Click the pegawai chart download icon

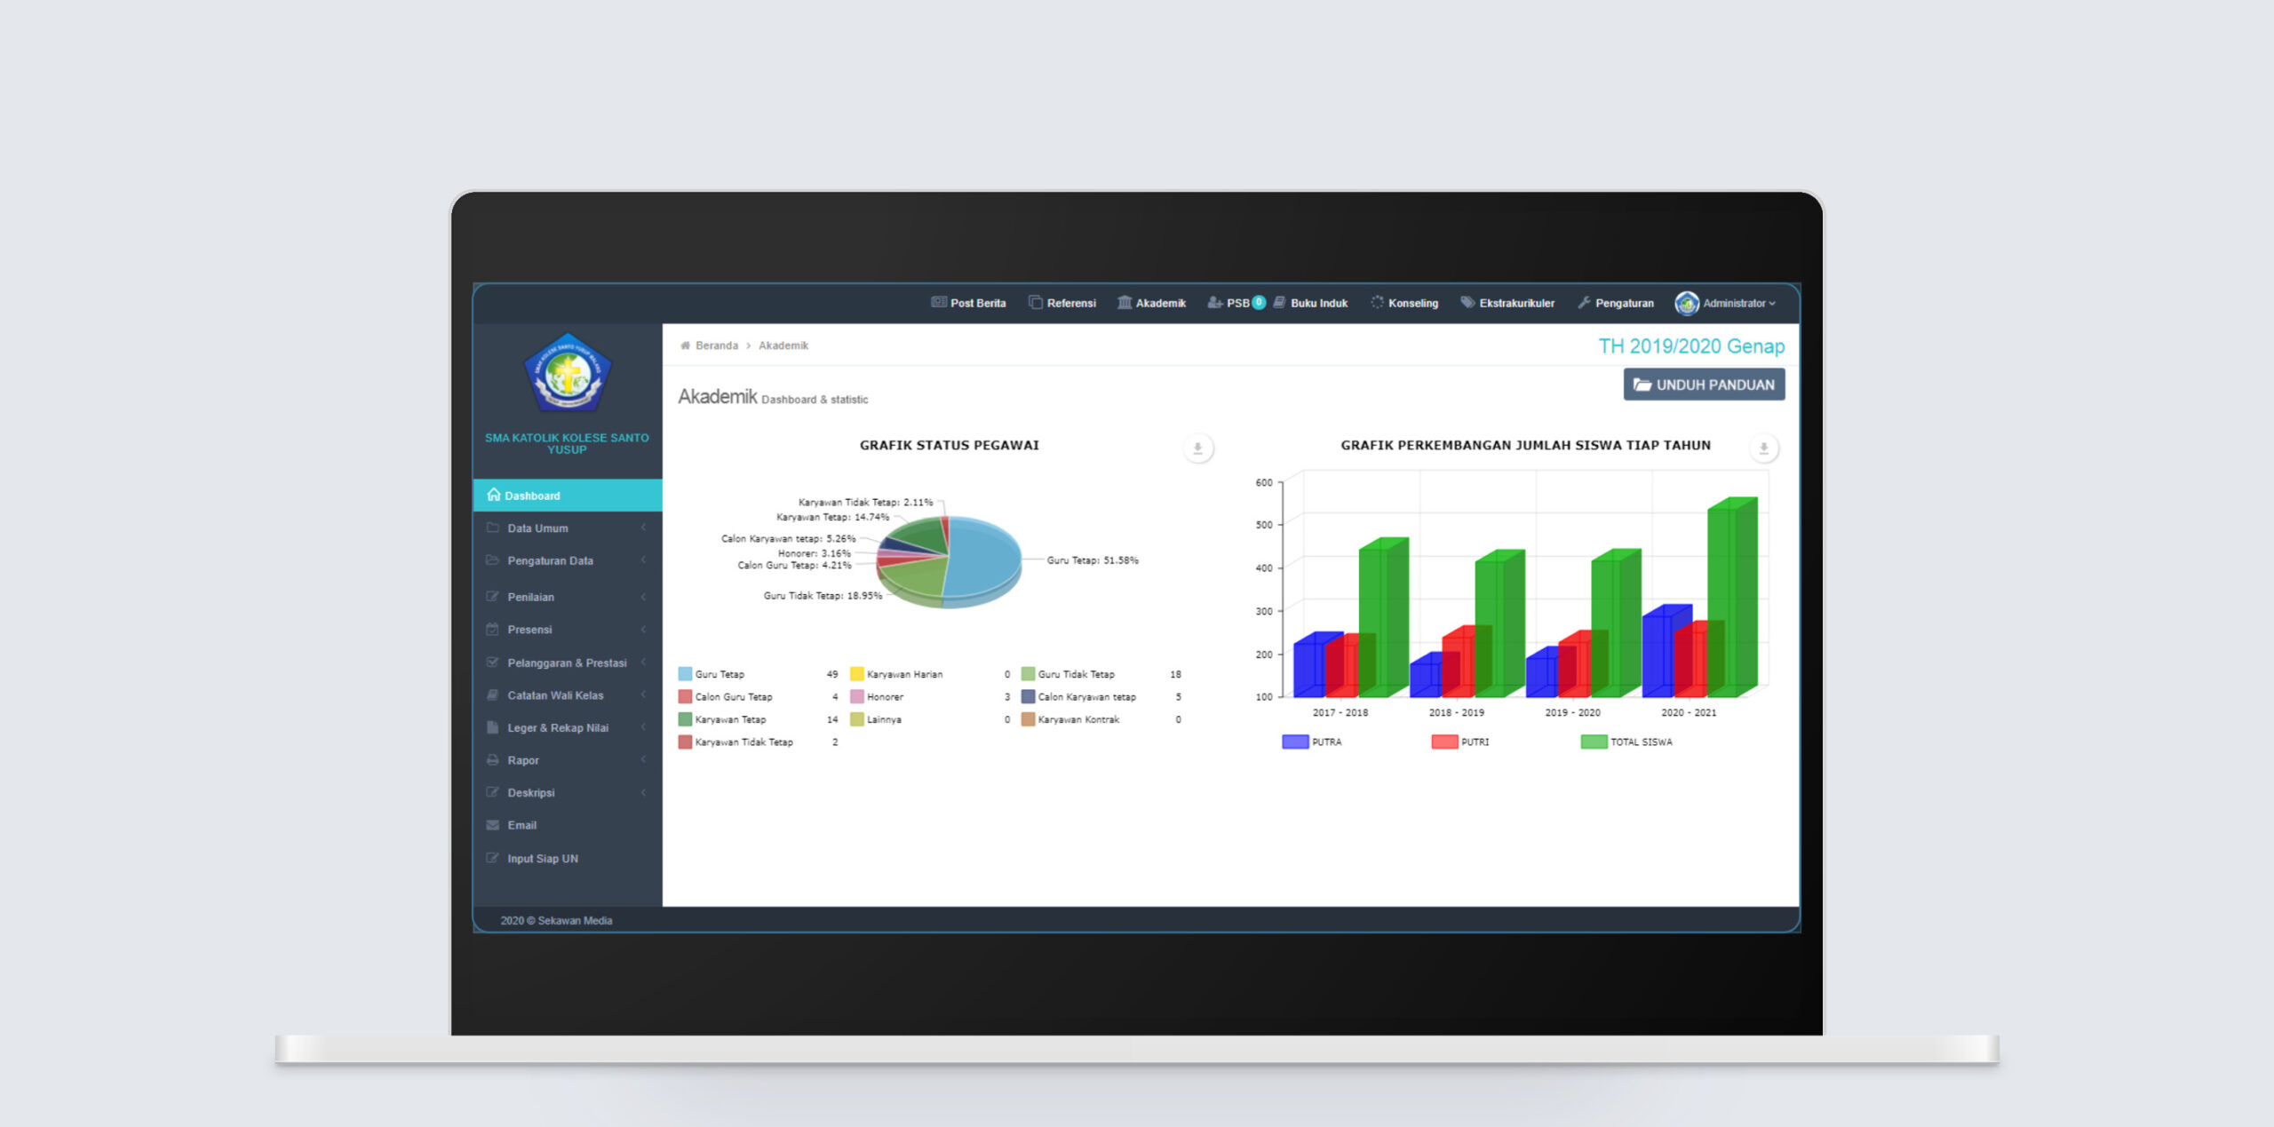[x=1197, y=448]
